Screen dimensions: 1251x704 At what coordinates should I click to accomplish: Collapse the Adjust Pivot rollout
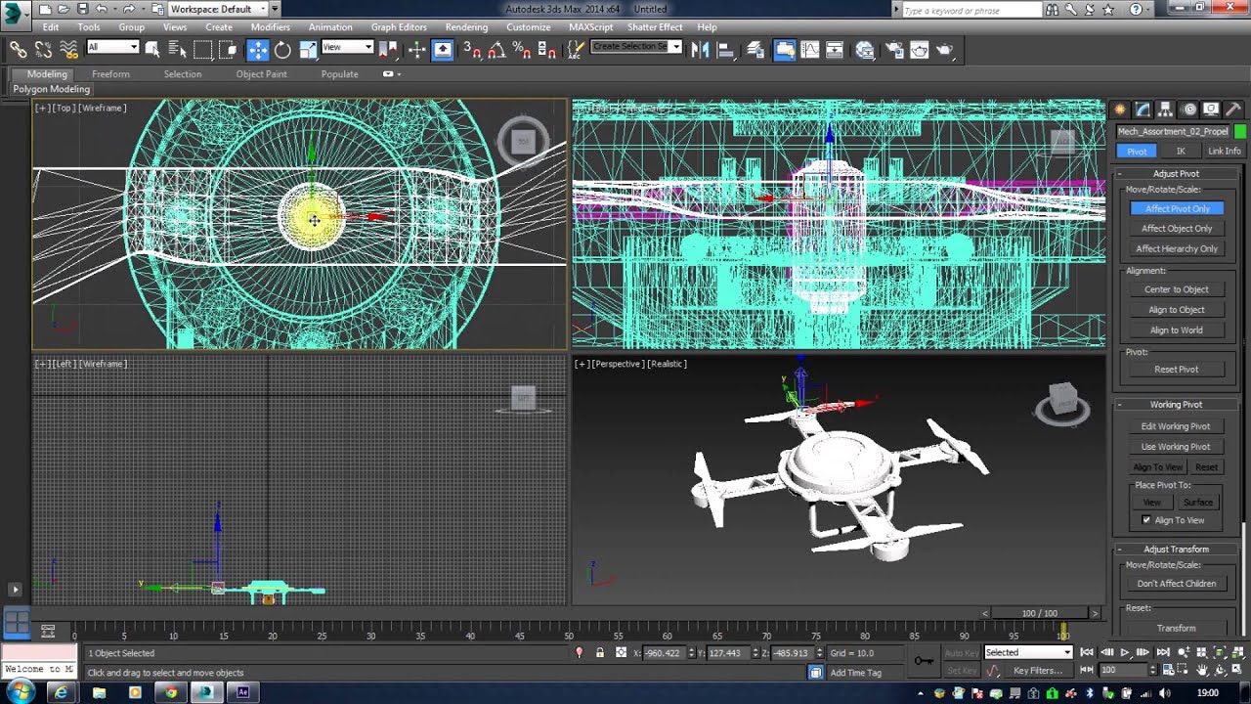(x=1176, y=173)
